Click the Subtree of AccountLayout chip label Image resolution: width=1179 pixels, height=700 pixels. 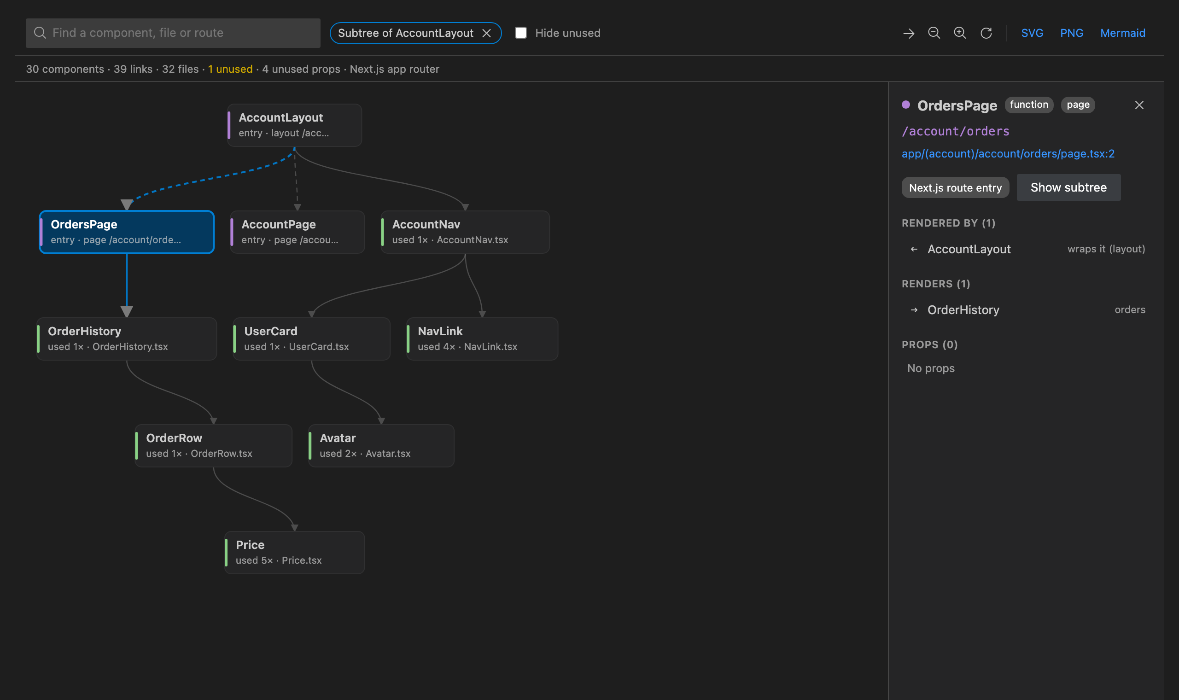point(406,33)
